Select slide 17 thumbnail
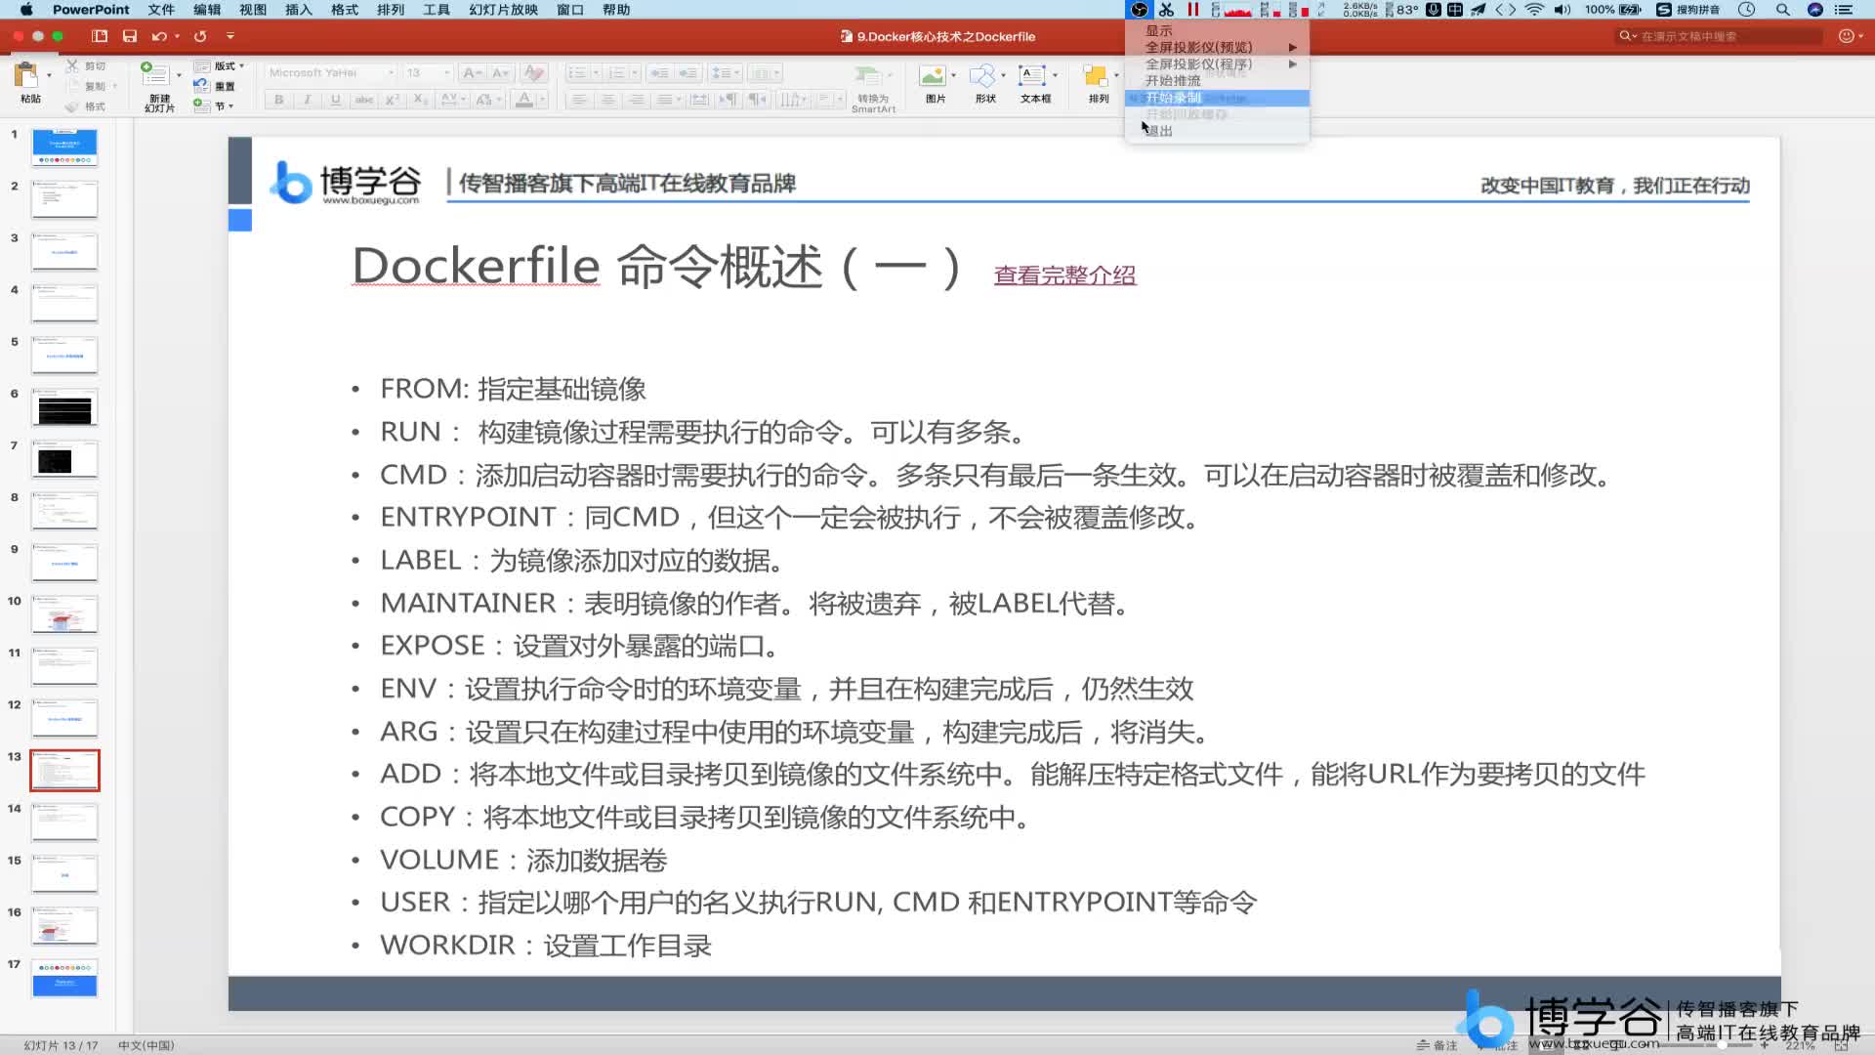This screenshot has width=1875, height=1055. point(64,978)
